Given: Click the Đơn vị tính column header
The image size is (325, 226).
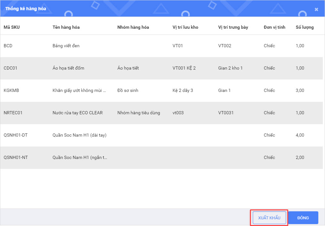Looking at the screenshot, I should point(275,27).
